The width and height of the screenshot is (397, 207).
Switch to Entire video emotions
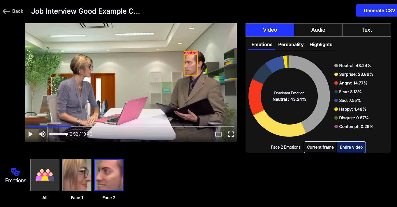click(351, 147)
